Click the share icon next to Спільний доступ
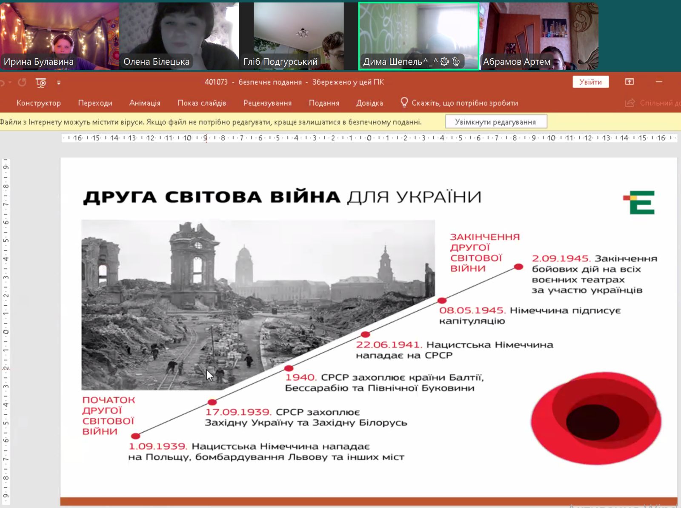Image resolution: width=681 pixels, height=508 pixels. click(x=630, y=103)
